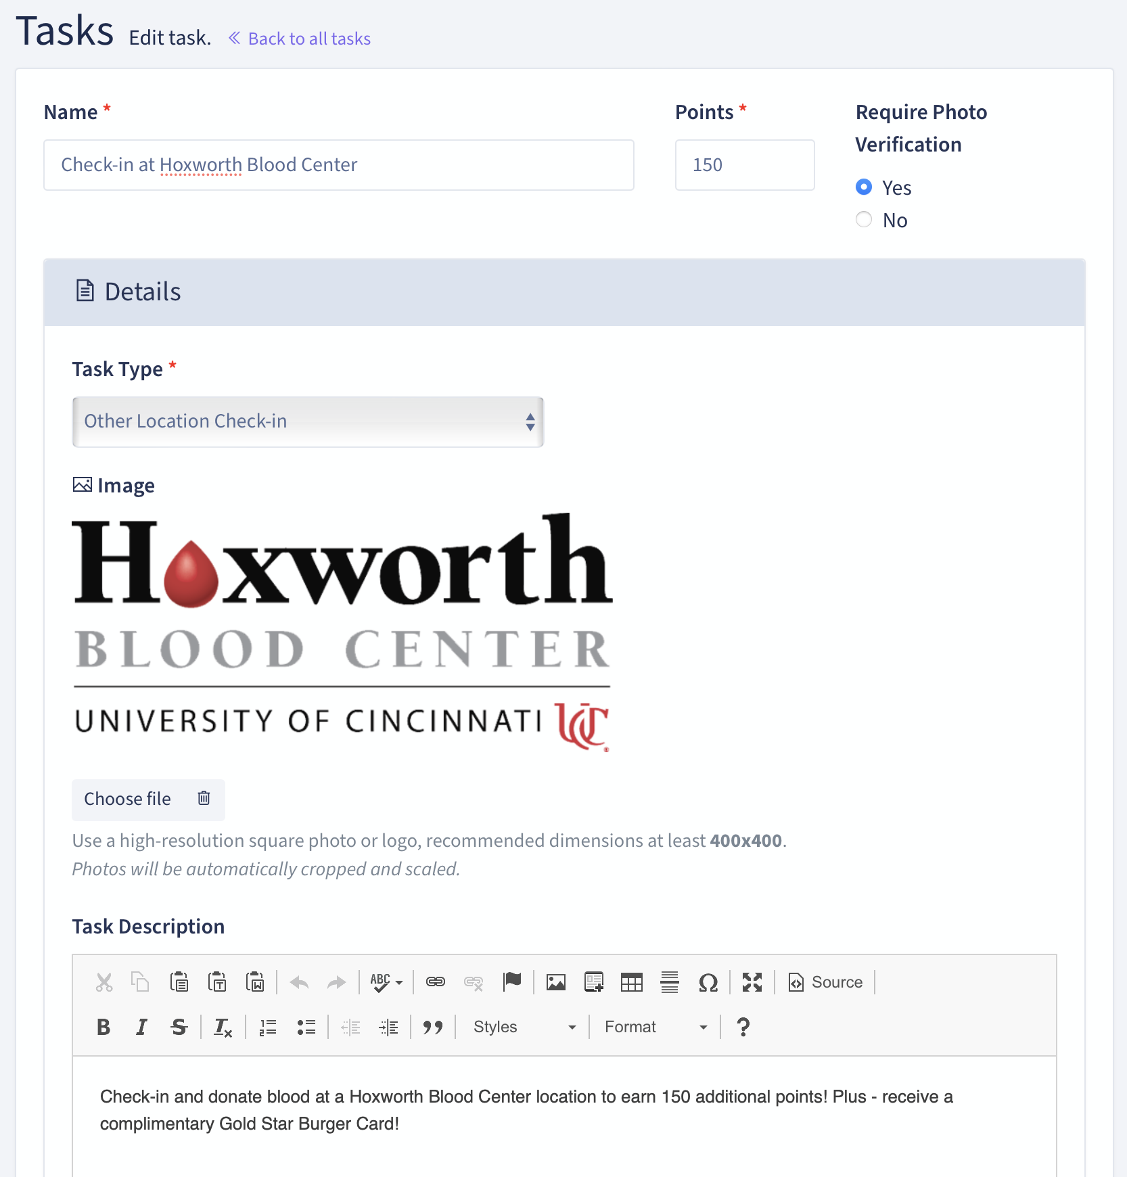This screenshot has width=1127, height=1177.
Task: Select Yes for photo verification
Action: (x=864, y=187)
